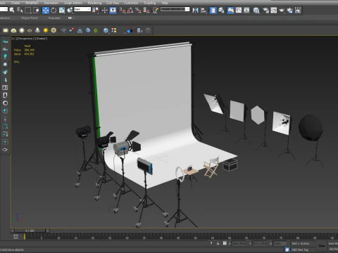
Task: Create a sphere from the shelf
Action: click(x=22, y=30)
